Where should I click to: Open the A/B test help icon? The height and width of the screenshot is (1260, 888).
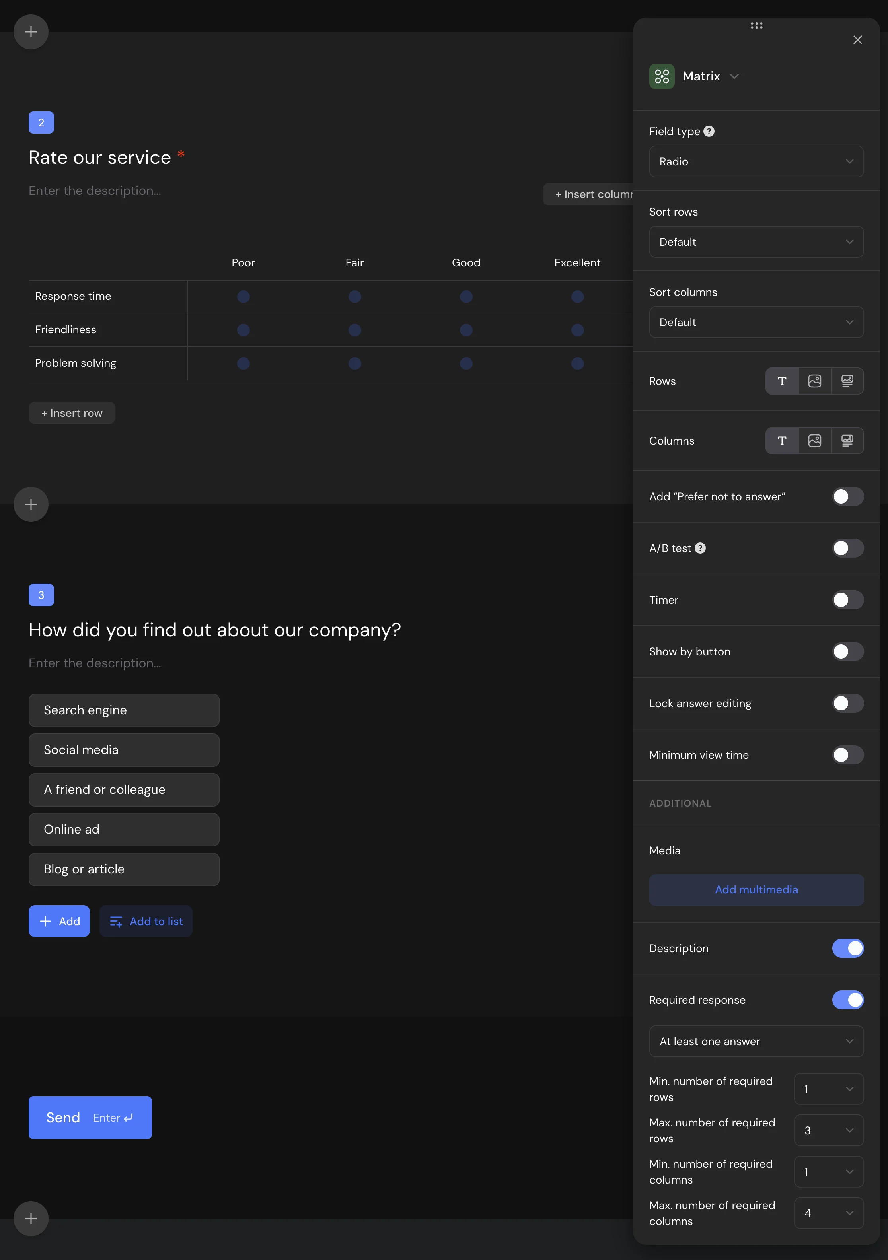point(700,548)
